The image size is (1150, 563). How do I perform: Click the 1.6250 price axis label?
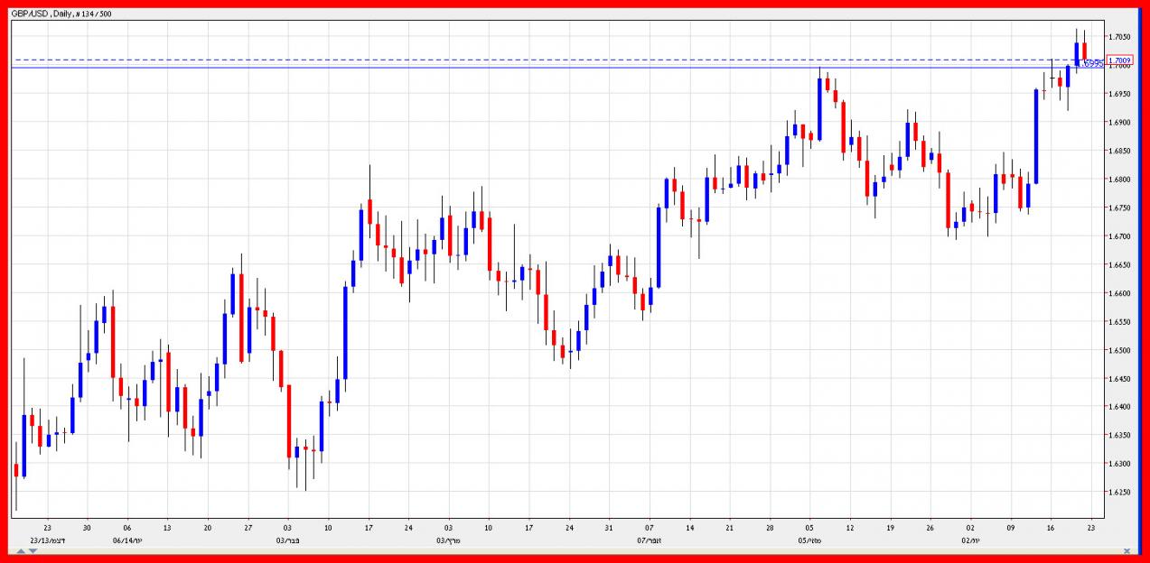click(1119, 493)
